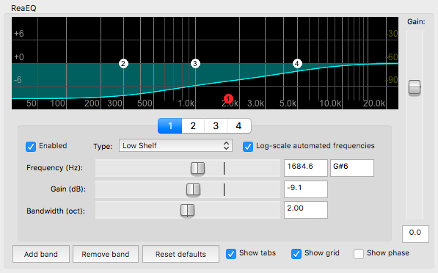Click the note field showing G#6
This screenshot has height=273, width=438.
pos(352,168)
